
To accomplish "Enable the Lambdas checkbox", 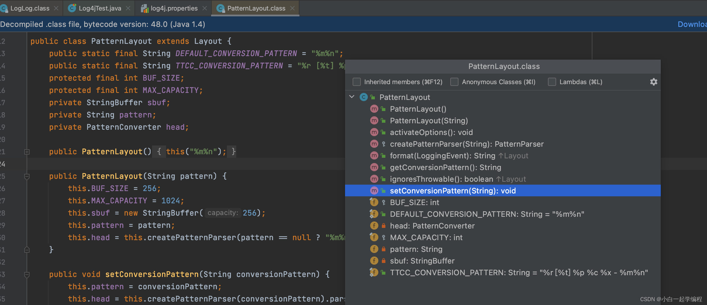I will tap(552, 82).
